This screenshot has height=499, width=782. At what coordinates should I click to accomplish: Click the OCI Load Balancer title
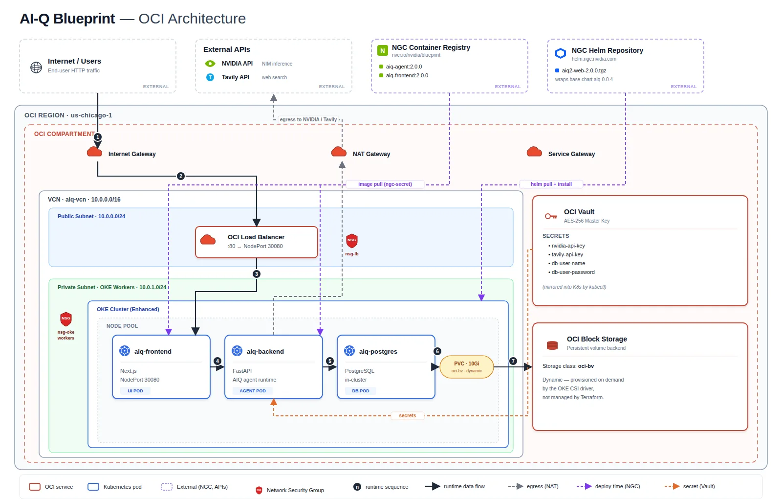256,237
